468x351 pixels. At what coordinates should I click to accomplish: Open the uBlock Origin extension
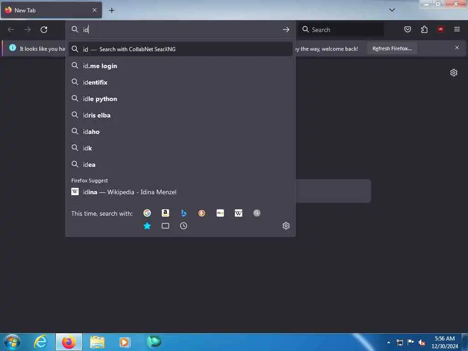[441, 29]
